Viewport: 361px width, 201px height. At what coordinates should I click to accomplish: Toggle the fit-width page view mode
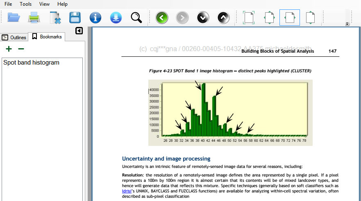290,18
